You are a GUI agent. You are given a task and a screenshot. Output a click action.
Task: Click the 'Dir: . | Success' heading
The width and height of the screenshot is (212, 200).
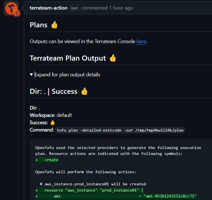tap(53, 92)
